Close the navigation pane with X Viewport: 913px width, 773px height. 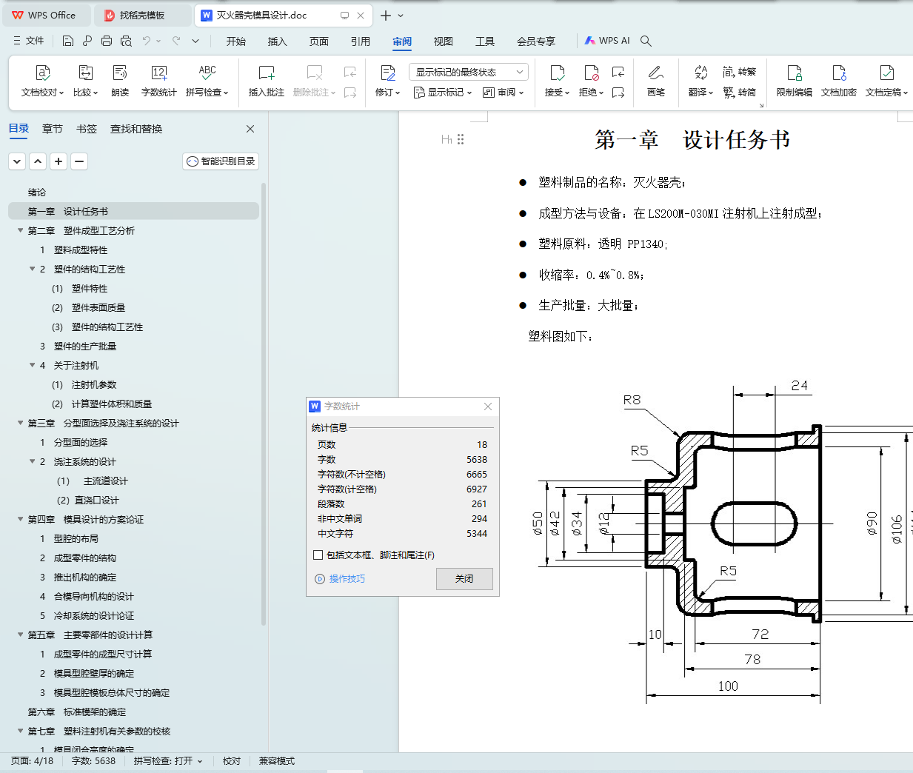[x=250, y=129]
